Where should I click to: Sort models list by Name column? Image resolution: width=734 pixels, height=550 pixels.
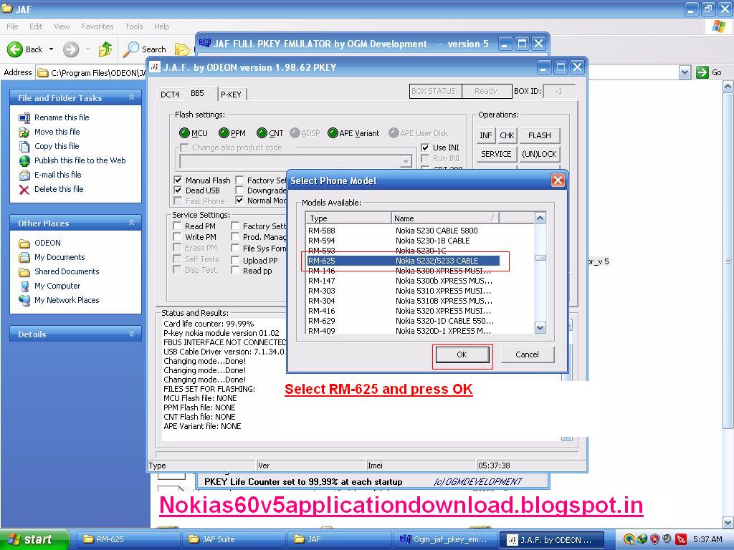[x=444, y=218]
